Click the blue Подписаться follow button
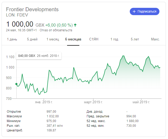This screenshot has width=168, height=139. [144, 11]
